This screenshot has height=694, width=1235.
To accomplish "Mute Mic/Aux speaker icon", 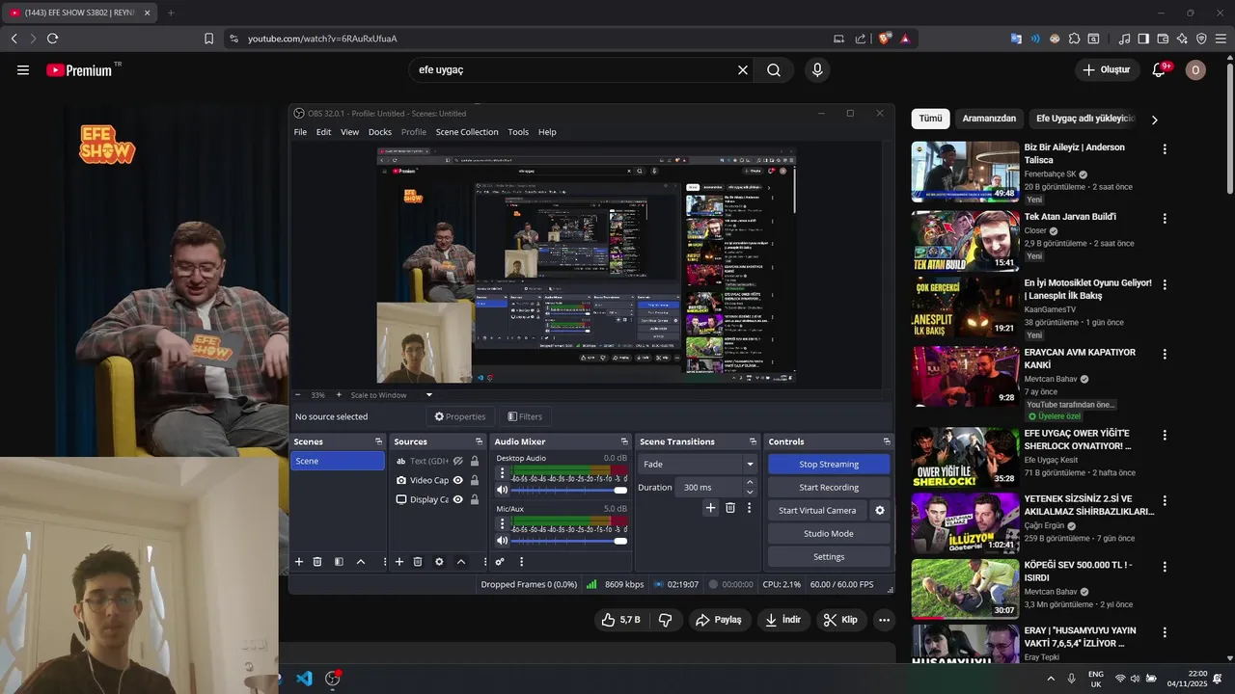I will click(x=502, y=541).
